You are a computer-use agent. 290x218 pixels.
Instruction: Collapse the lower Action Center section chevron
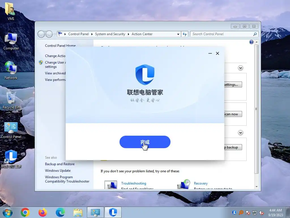pyautogui.click(x=240, y=133)
